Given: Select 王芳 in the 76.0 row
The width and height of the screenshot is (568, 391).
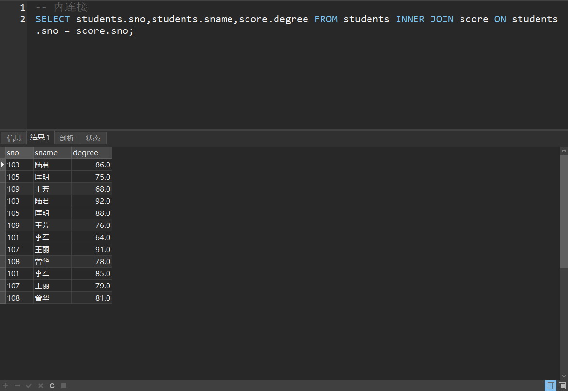Looking at the screenshot, I should point(52,225).
